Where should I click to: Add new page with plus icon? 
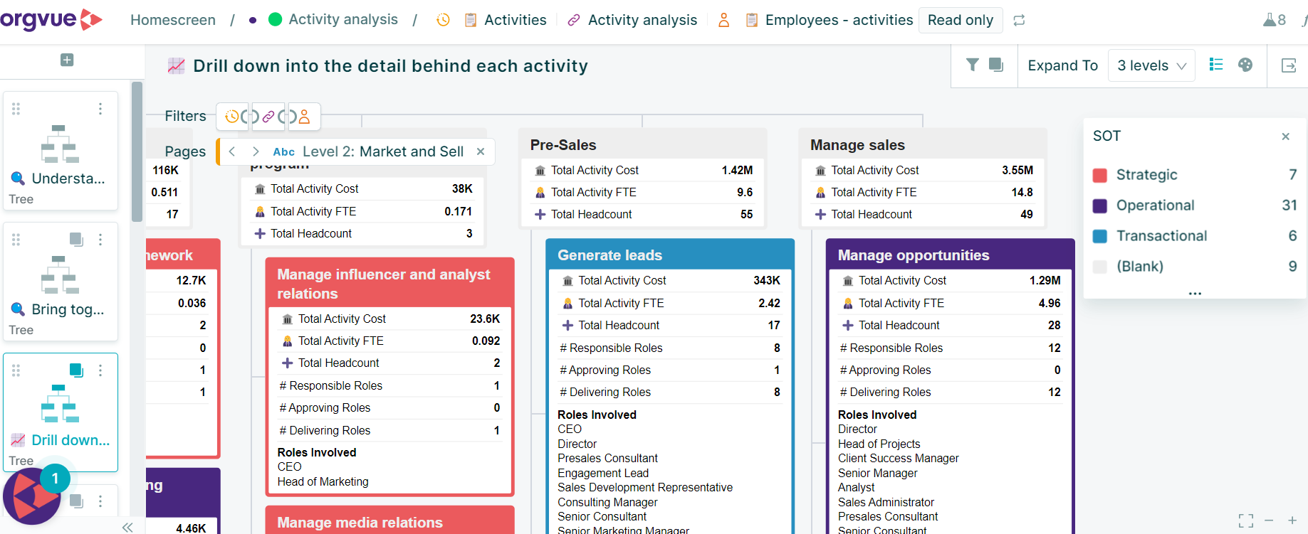(x=67, y=60)
